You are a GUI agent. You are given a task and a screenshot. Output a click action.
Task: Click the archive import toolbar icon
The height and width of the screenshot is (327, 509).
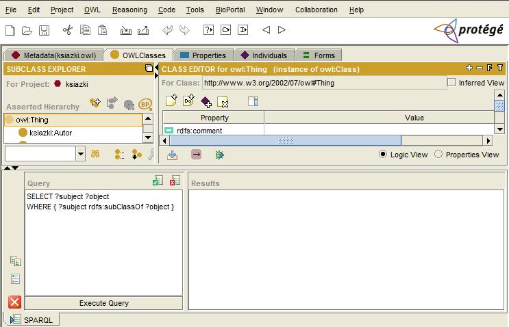[126, 30]
